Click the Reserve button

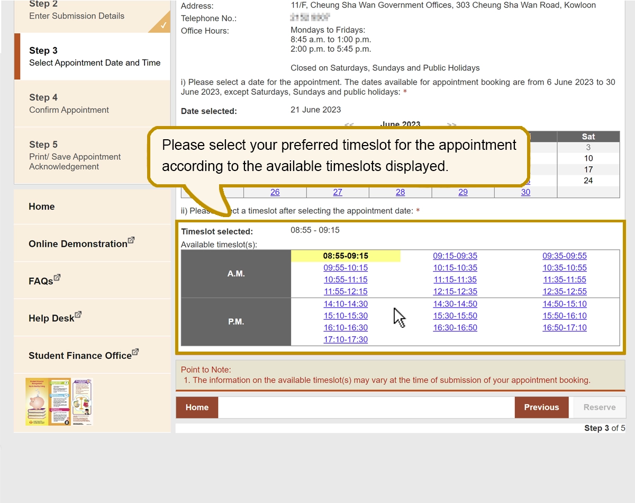click(600, 407)
